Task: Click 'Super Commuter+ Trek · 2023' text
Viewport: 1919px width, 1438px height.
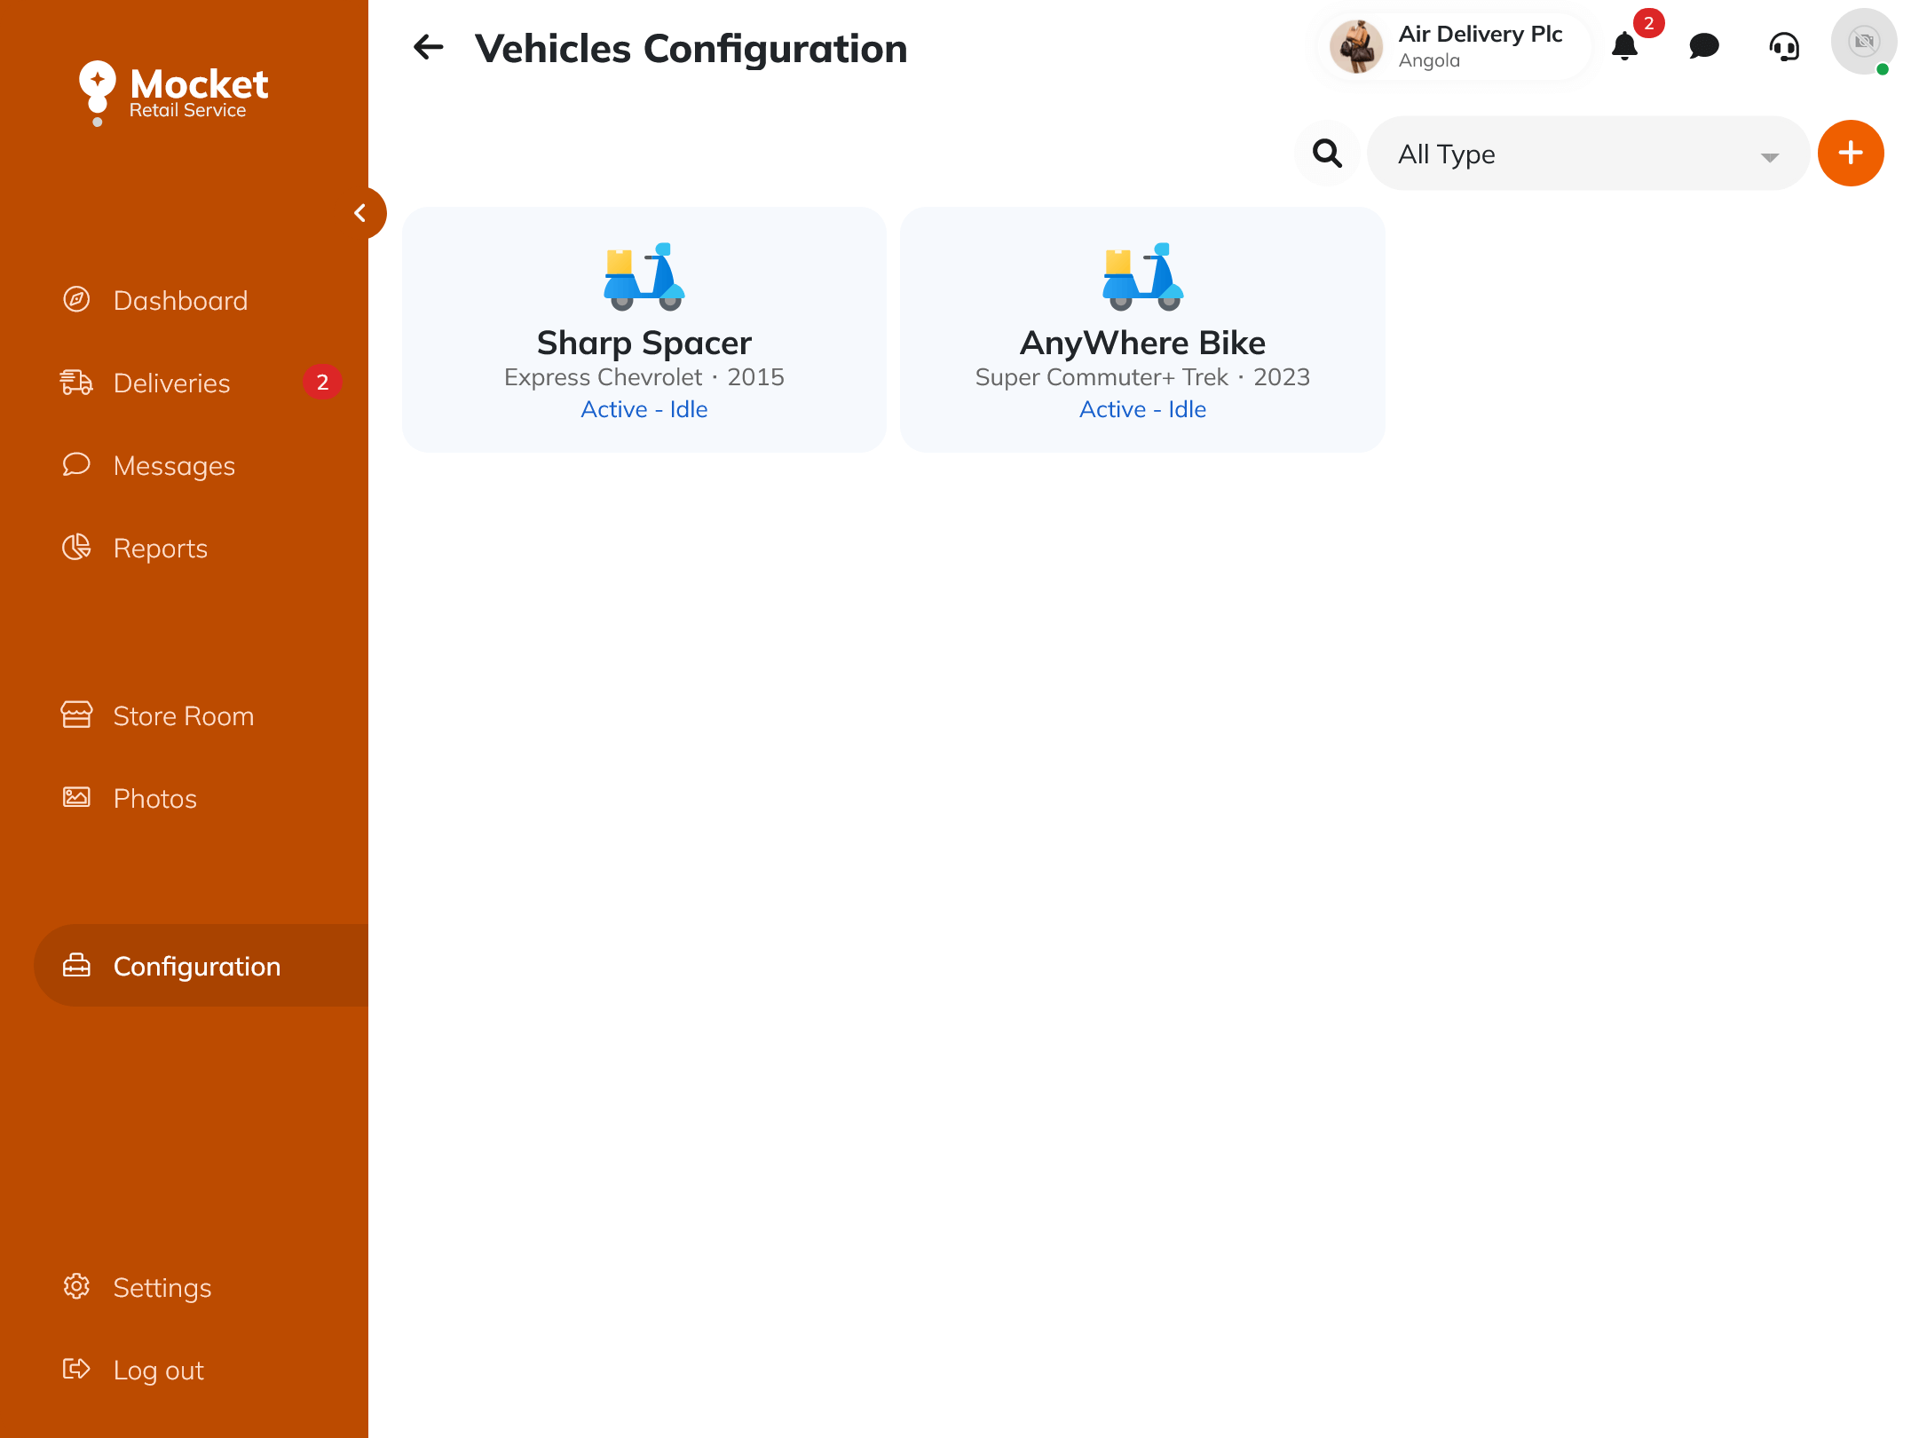Action: 1142,377
